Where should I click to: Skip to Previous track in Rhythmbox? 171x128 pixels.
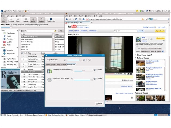click(11, 20)
